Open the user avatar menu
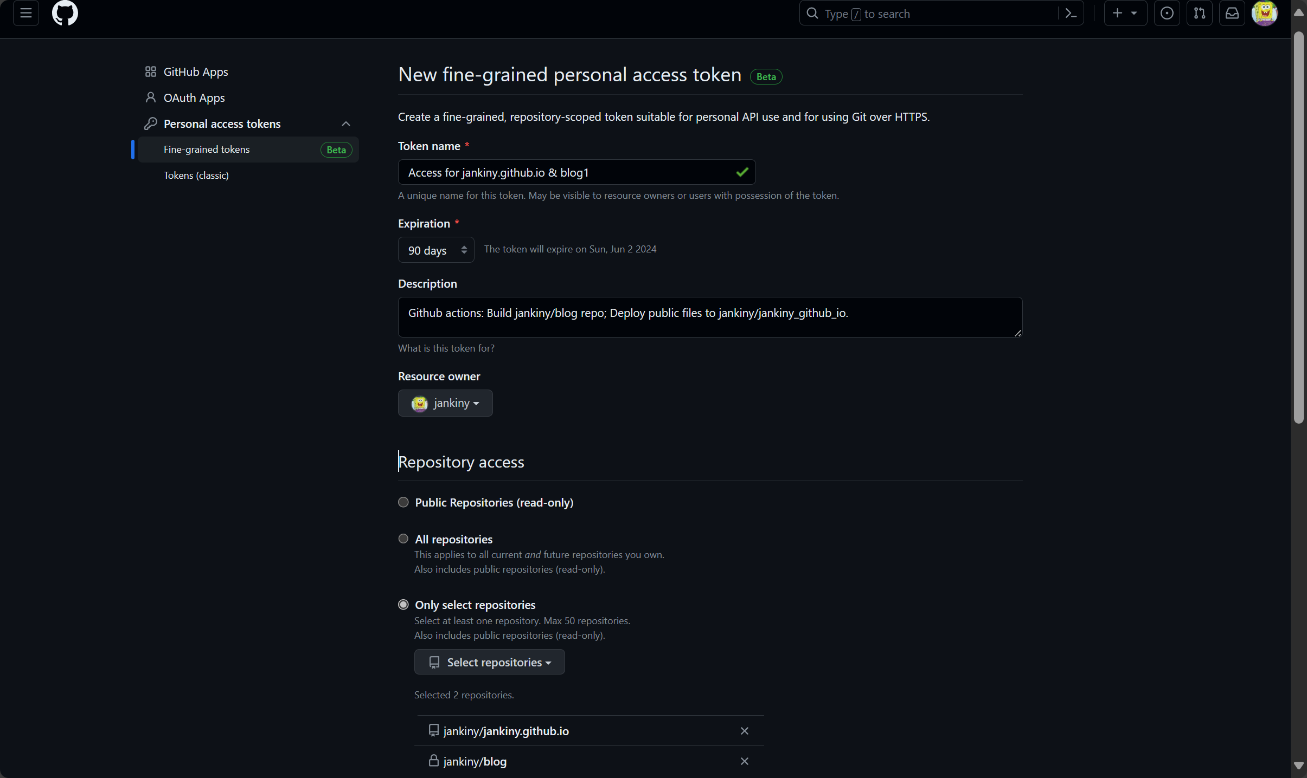This screenshot has height=778, width=1307. 1265,13
